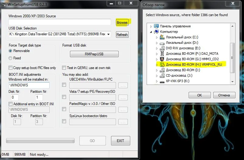
Task: Select XP-VXK-SP3 (K:) row
Action: tap(178, 81)
